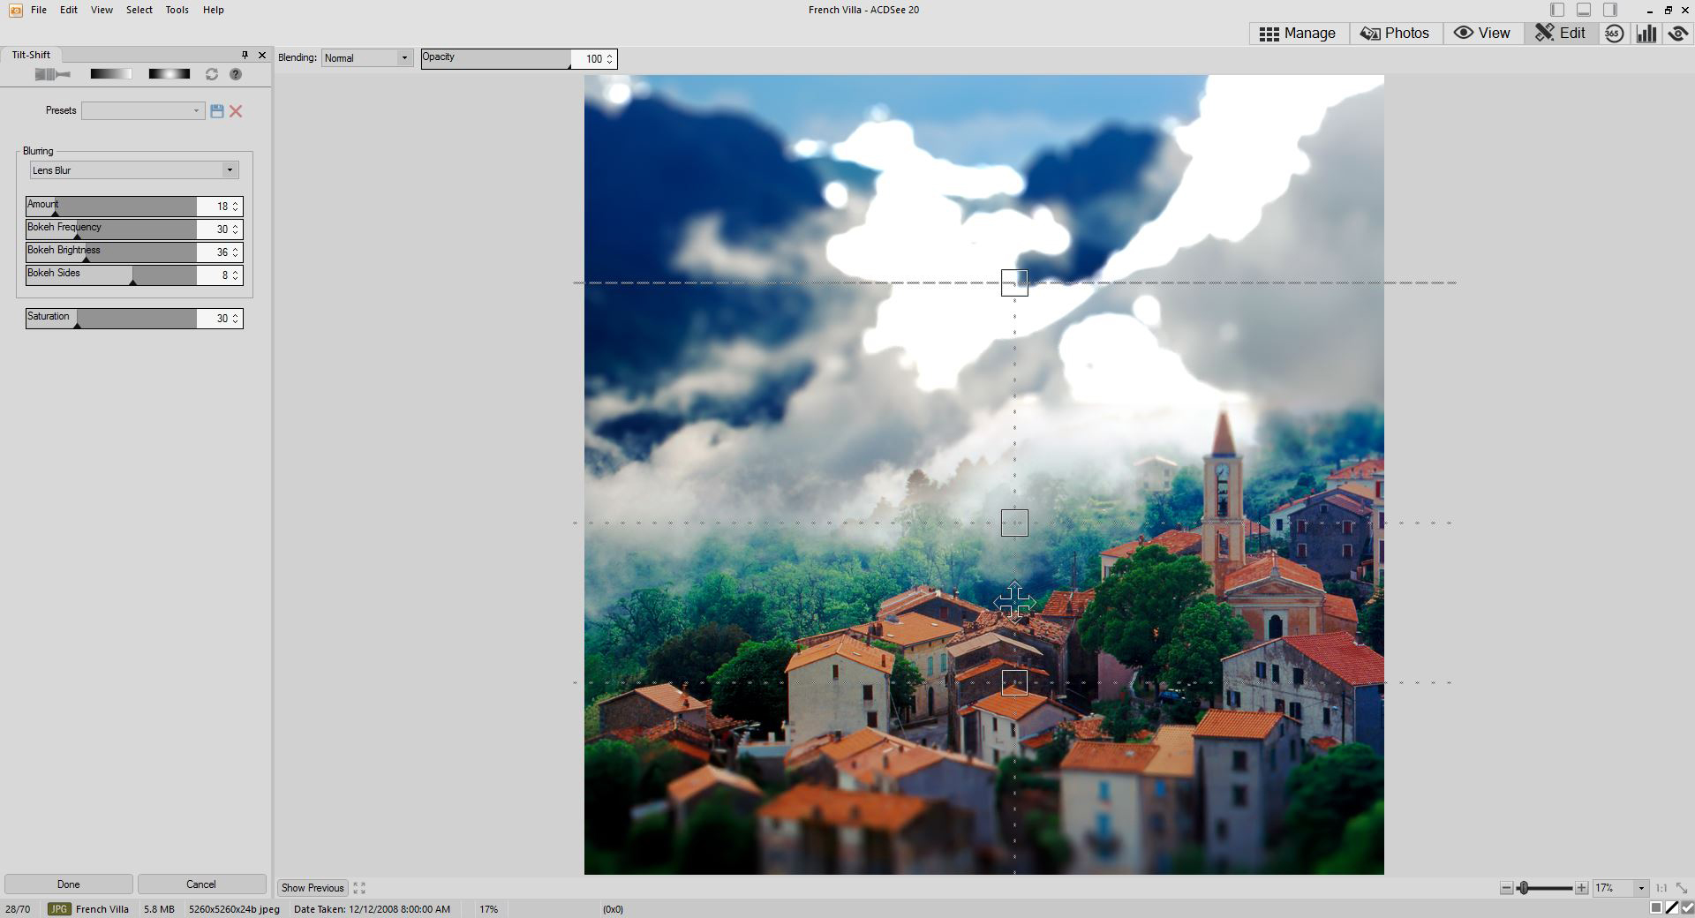
Task: Open the Blending mode Normal dropdown
Action: tap(367, 58)
